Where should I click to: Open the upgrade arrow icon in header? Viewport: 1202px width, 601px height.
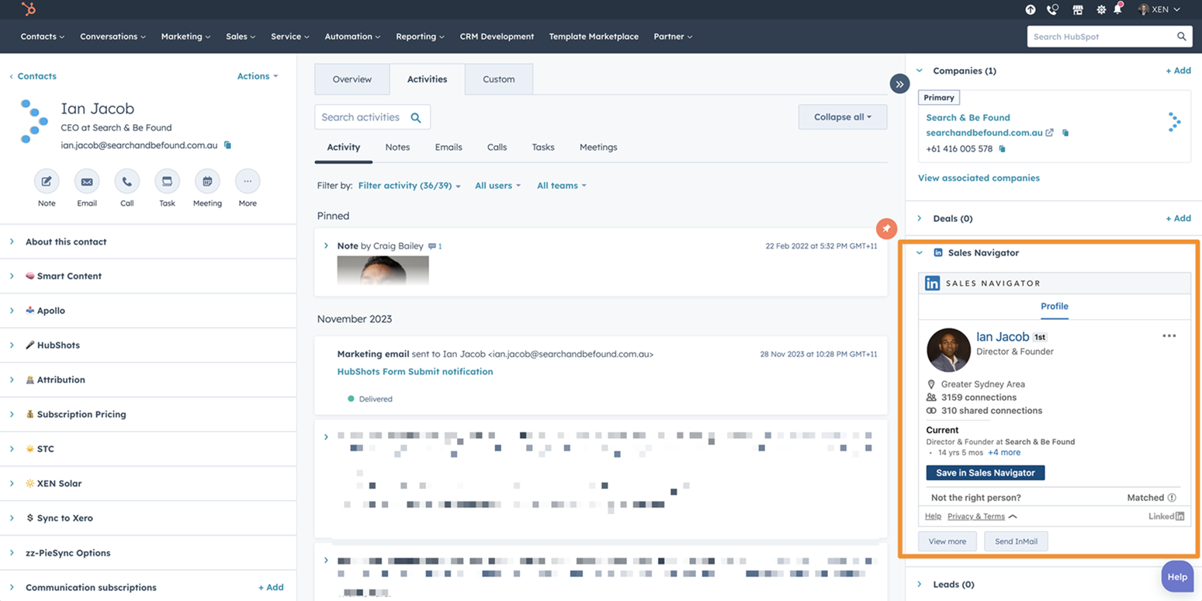[1031, 10]
